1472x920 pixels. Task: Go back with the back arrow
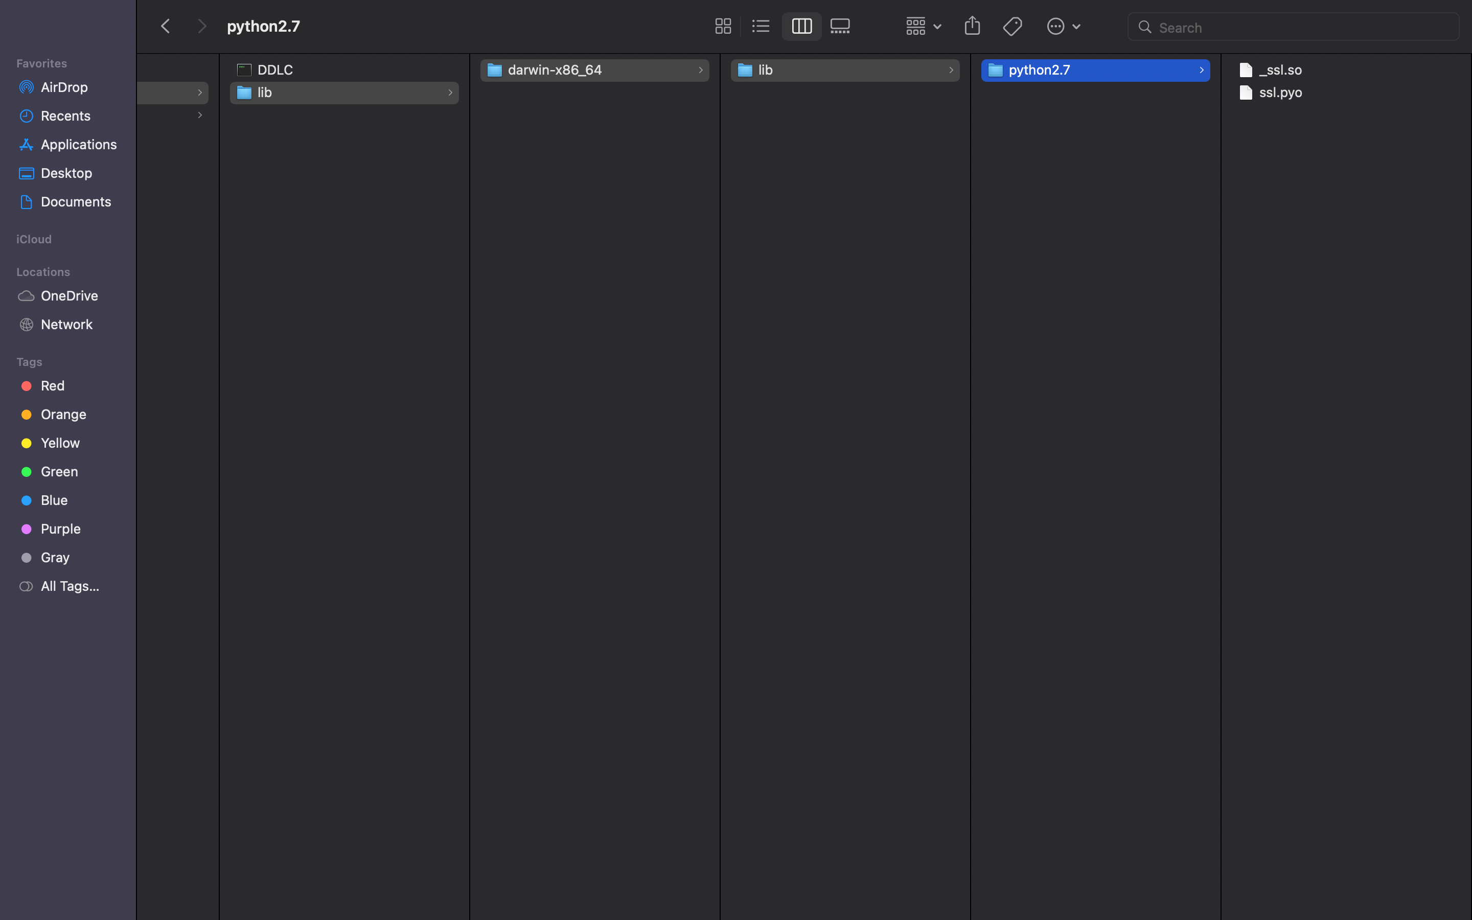[x=165, y=26]
